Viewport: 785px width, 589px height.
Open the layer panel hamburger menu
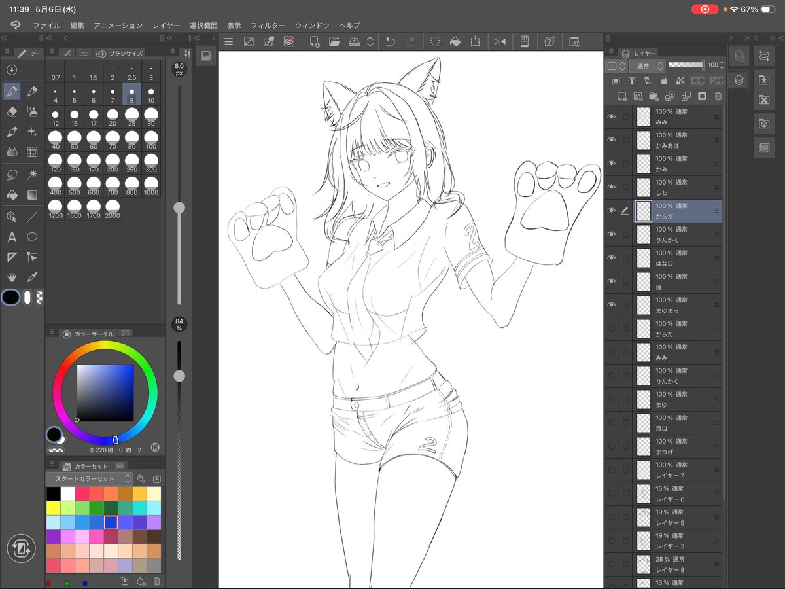coord(610,52)
